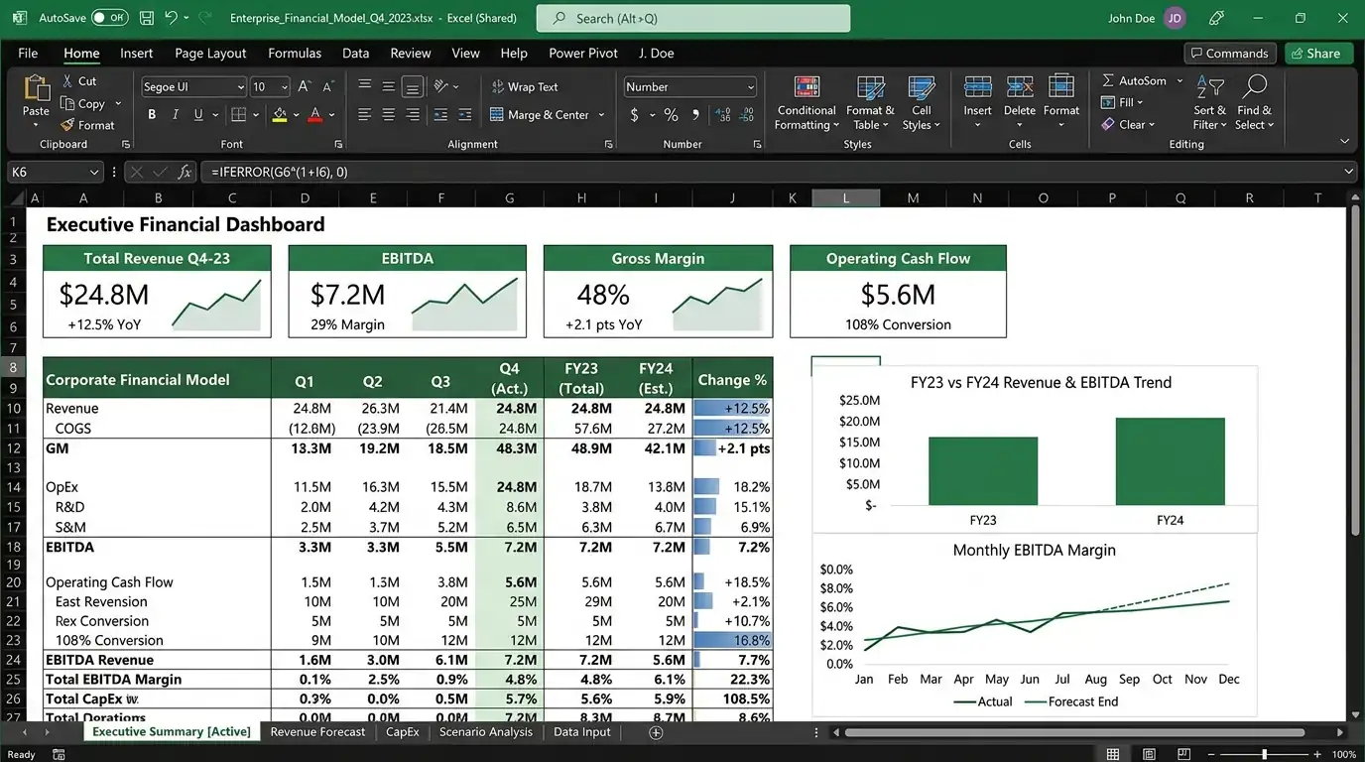The image size is (1365, 762).
Task: Increase font size with larger A icon
Action: tap(305, 87)
